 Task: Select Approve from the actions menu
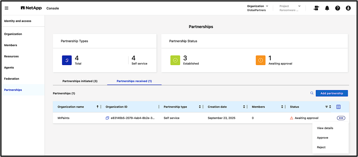point(323,138)
